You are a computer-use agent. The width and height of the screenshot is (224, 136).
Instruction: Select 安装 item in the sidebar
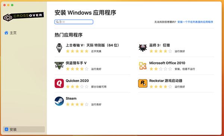(24, 129)
